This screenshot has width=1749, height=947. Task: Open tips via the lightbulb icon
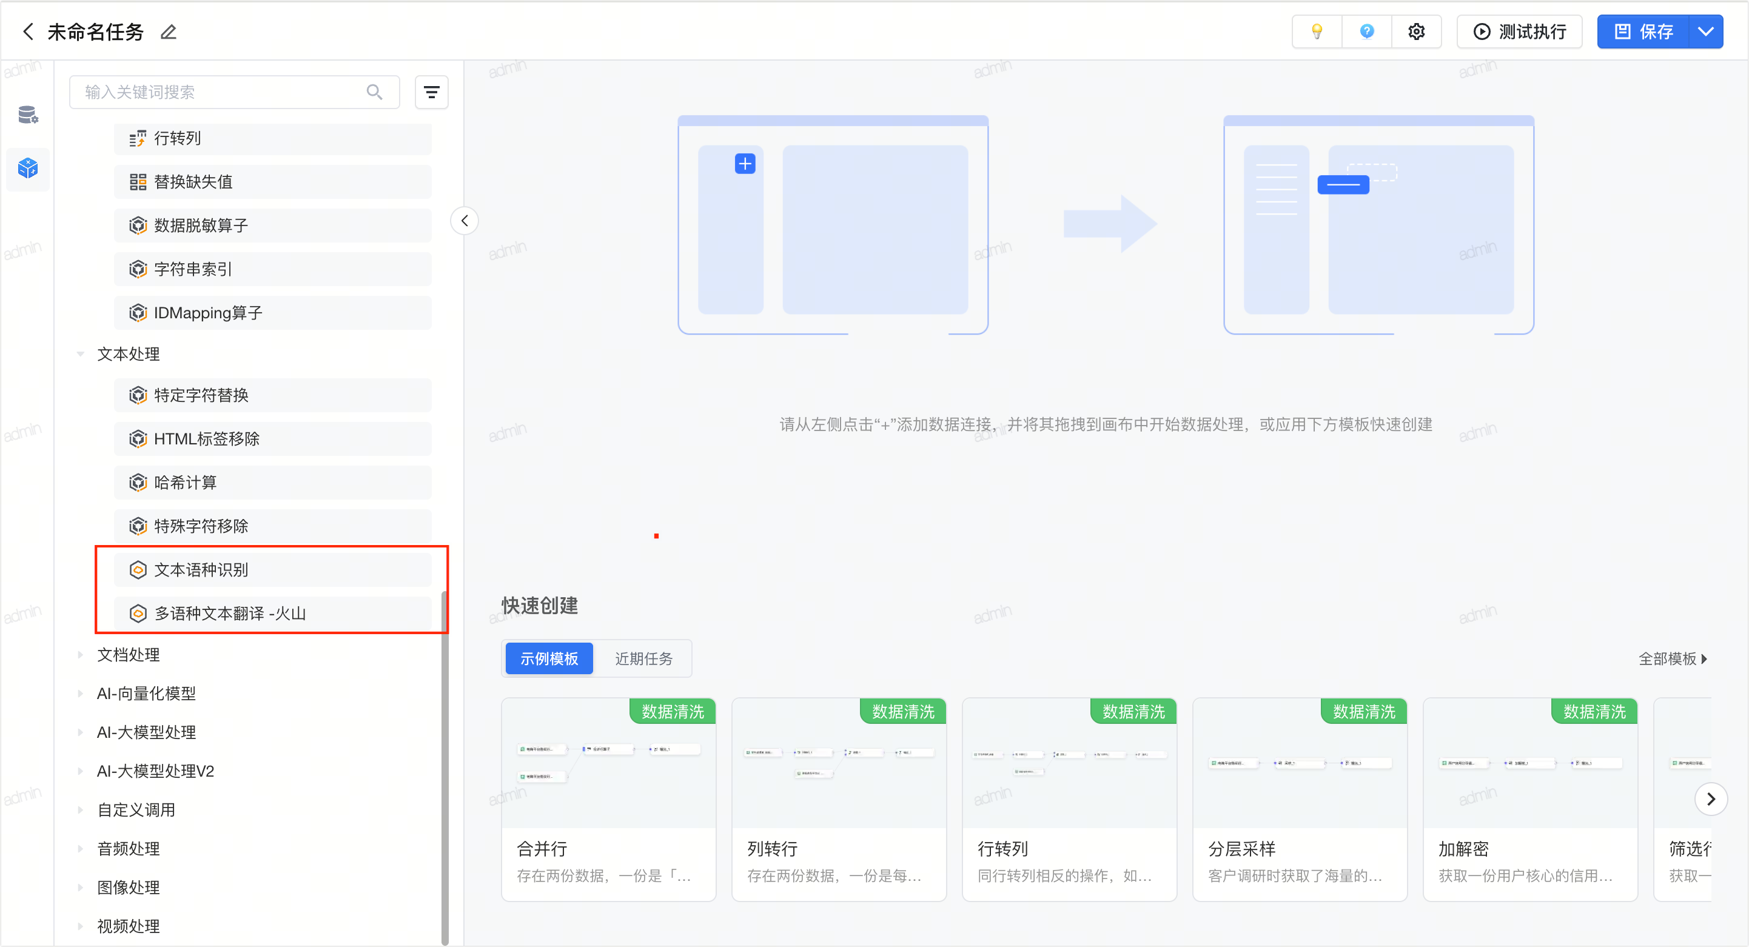pyautogui.click(x=1317, y=32)
